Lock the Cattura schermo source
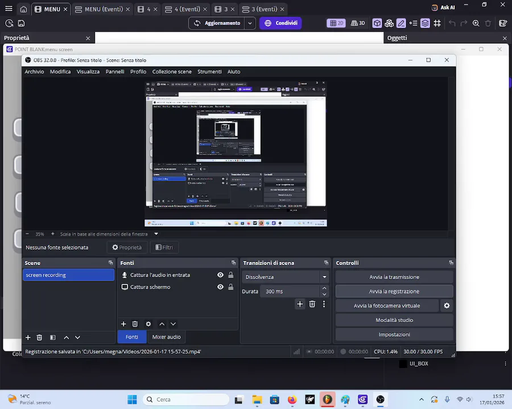Image resolution: width=512 pixels, height=409 pixels. (230, 287)
